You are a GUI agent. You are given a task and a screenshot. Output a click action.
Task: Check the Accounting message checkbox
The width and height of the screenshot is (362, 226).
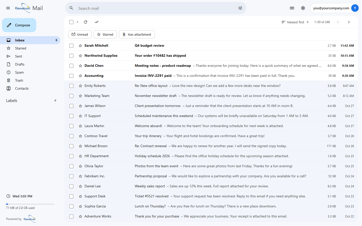click(x=71, y=76)
